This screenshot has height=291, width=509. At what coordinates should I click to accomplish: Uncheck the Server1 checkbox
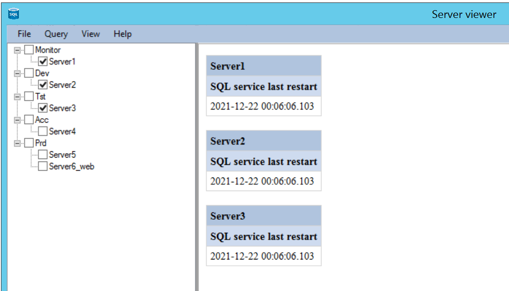pos(43,62)
